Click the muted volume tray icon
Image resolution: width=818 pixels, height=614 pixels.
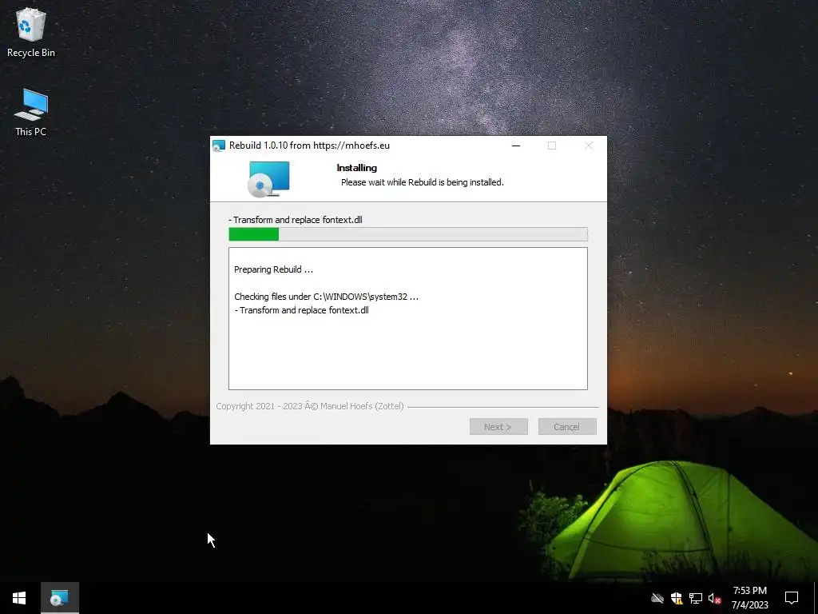(x=714, y=598)
